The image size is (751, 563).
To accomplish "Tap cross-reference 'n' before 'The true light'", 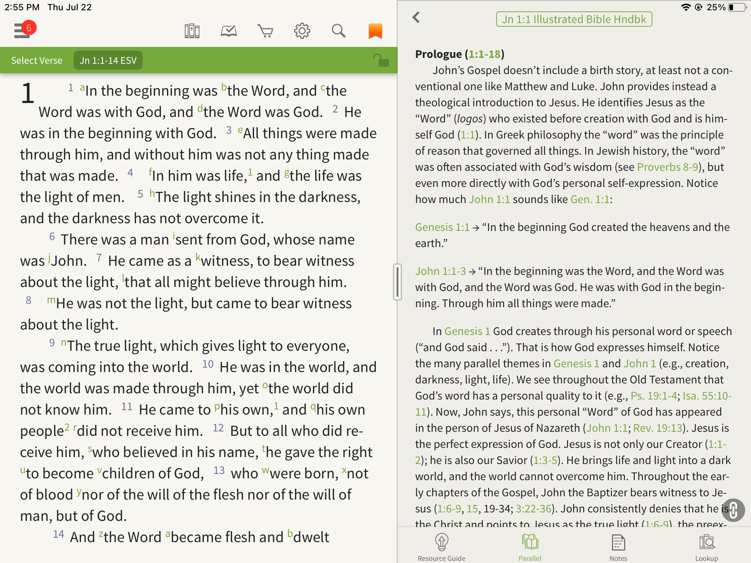I will pyautogui.click(x=64, y=344).
